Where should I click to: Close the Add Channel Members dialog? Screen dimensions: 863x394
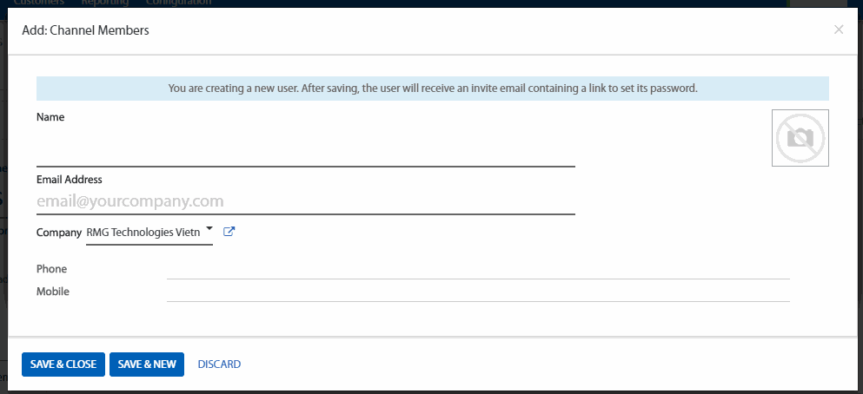click(x=838, y=30)
